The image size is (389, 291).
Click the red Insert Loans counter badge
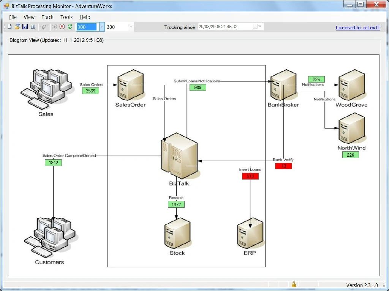tap(250, 176)
